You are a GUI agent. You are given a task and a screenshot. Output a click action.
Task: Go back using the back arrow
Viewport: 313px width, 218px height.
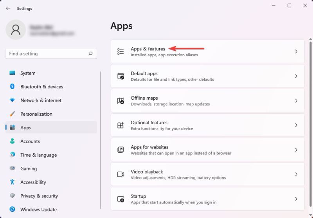pyautogui.click(x=8, y=8)
